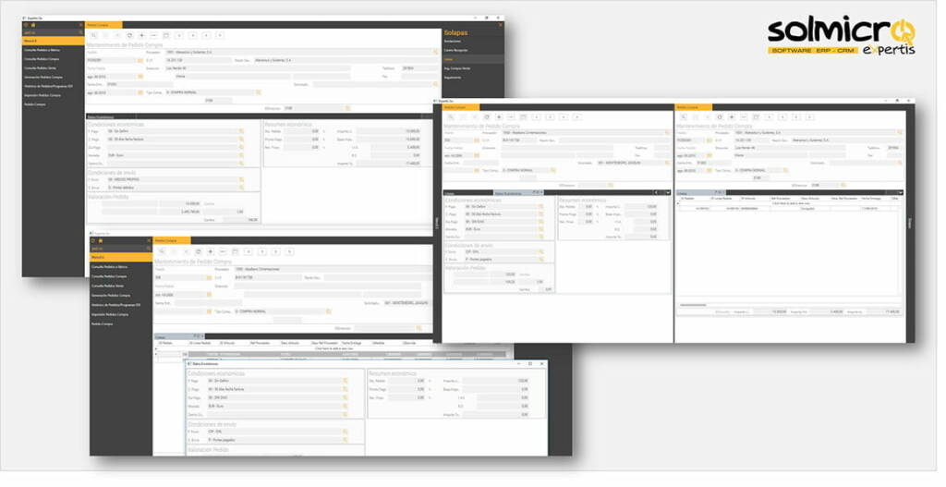Open F. Envío lookup icon in top-left window
This screenshot has width=946, height=487.
pyautogui.click(x=241, y=180)
